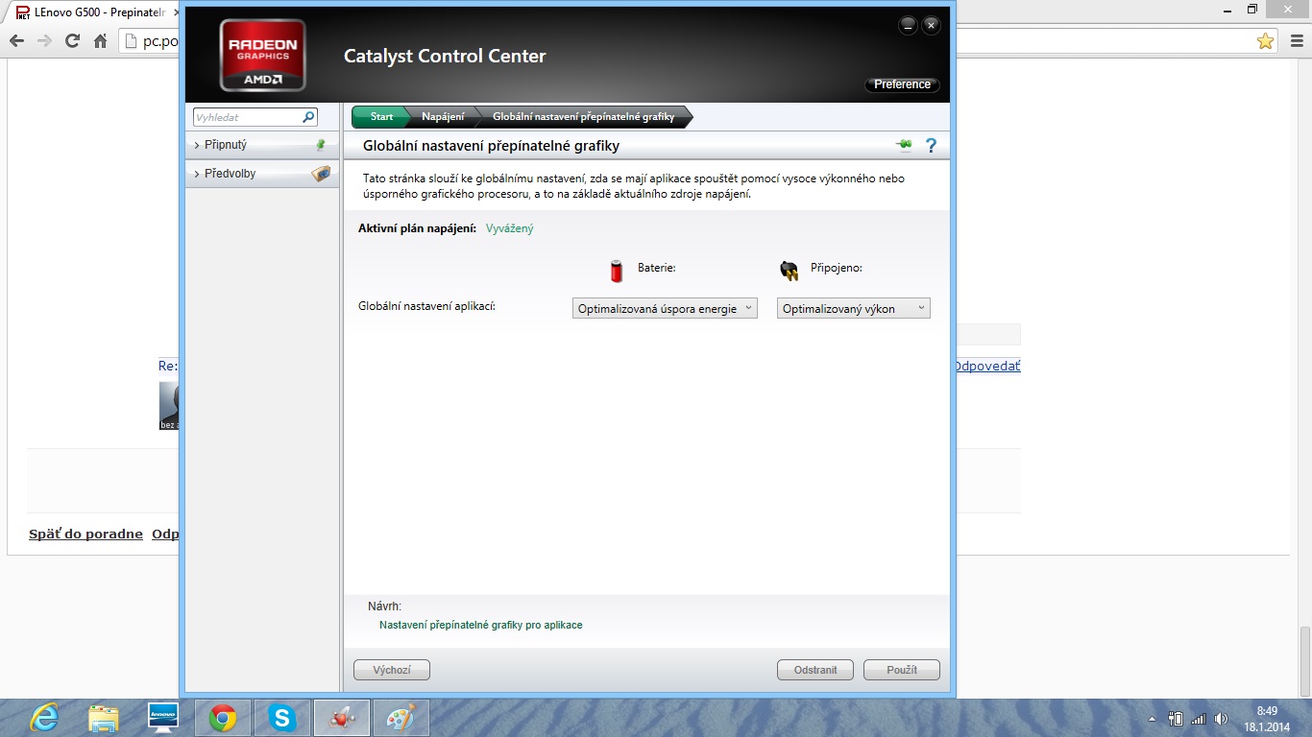Show hidden system tray icons
The image size is (1312, 737).
pos(1153,719)
